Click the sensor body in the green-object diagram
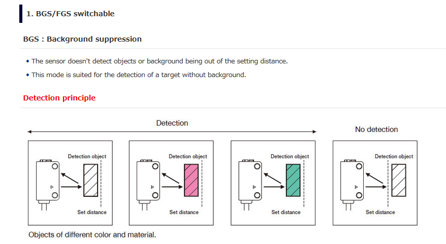446x244 pixels. coord(250,181)
